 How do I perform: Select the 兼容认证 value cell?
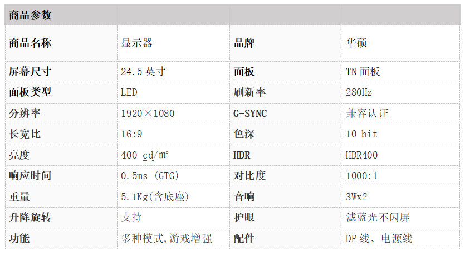[x=401, y=114]
